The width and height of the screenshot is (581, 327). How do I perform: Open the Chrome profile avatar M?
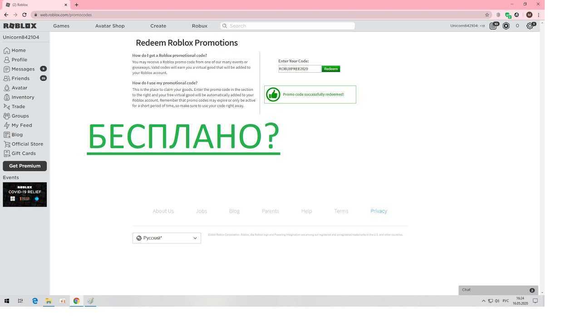[529, 15]
